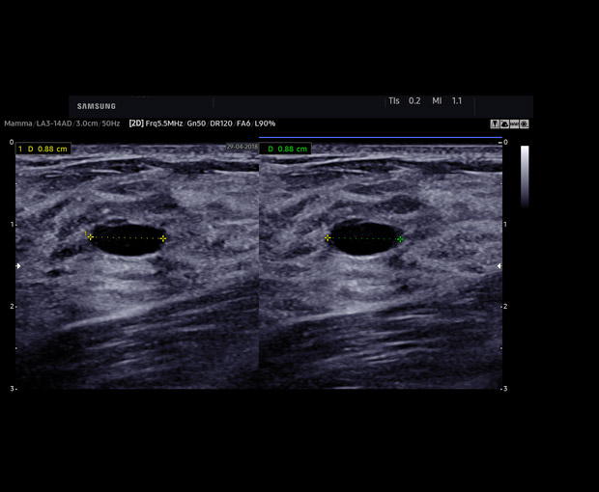Image resolution: width=599 pixels, height=492 pixels.
Task: Click the right yellow caliper on left image
Action: point(163,238)
